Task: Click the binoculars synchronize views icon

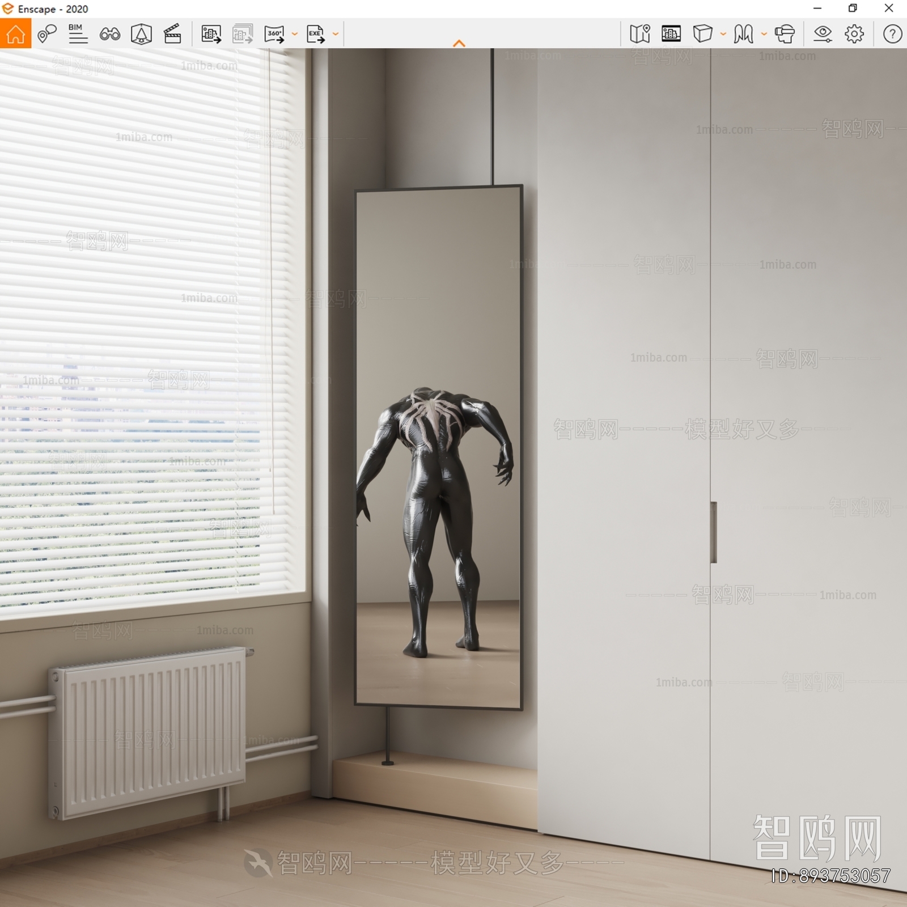Action: [x=110, y=34]
